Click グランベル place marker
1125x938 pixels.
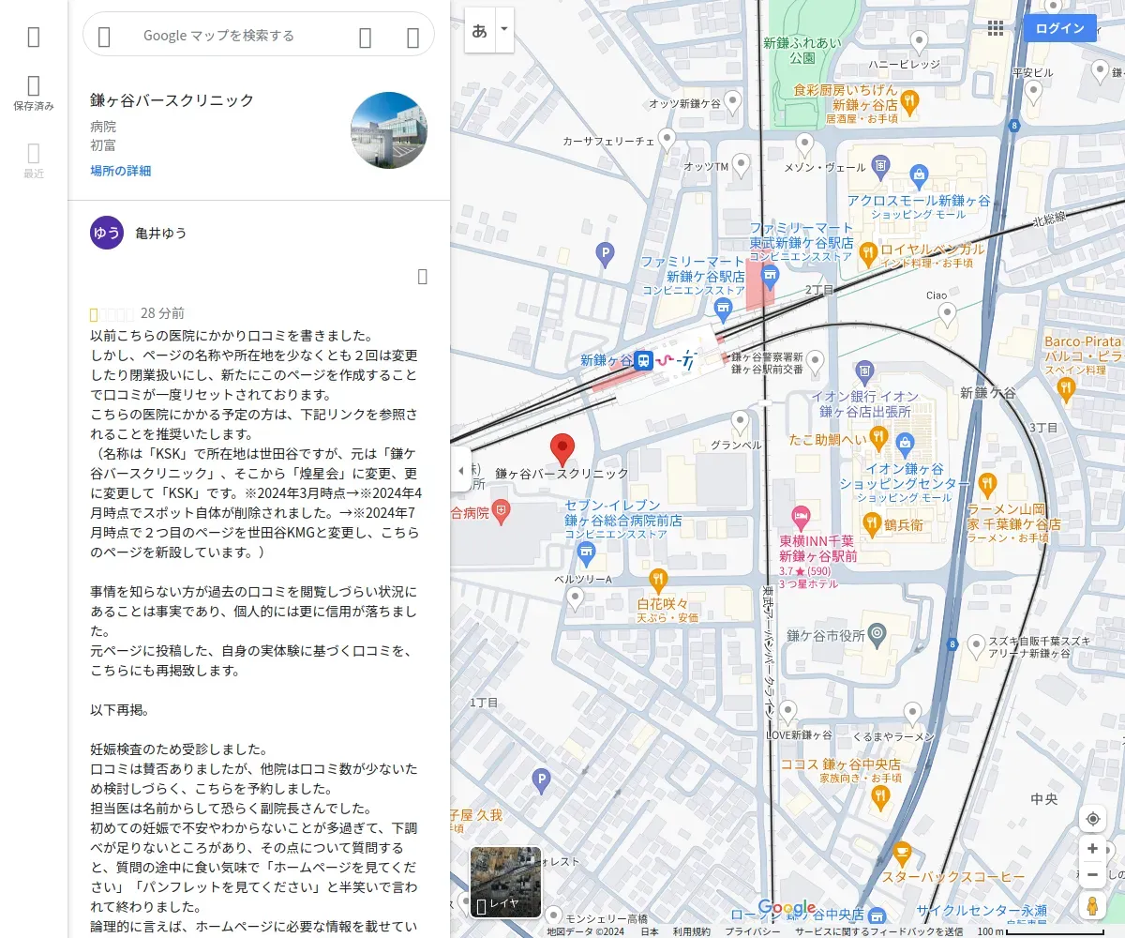(741, 422)
